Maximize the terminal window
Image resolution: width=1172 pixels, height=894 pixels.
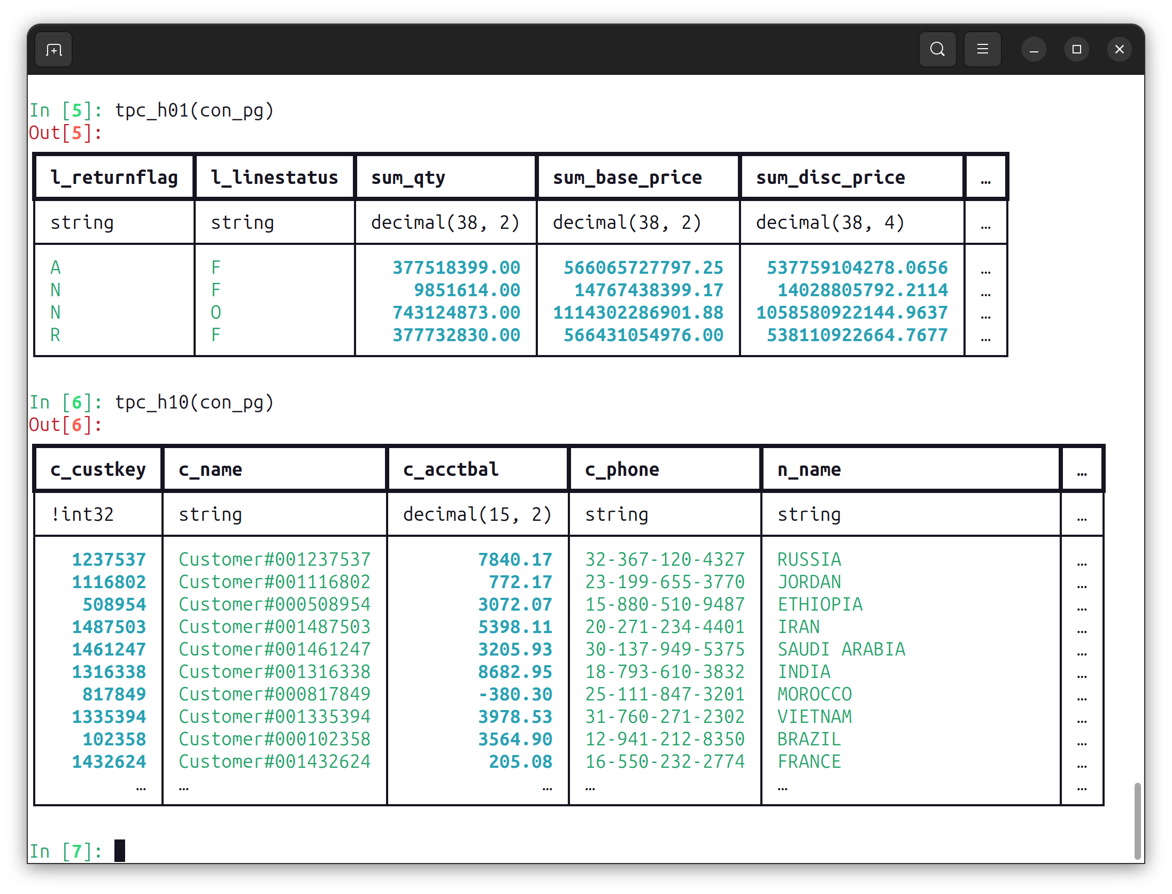(x=1076, y=50)
